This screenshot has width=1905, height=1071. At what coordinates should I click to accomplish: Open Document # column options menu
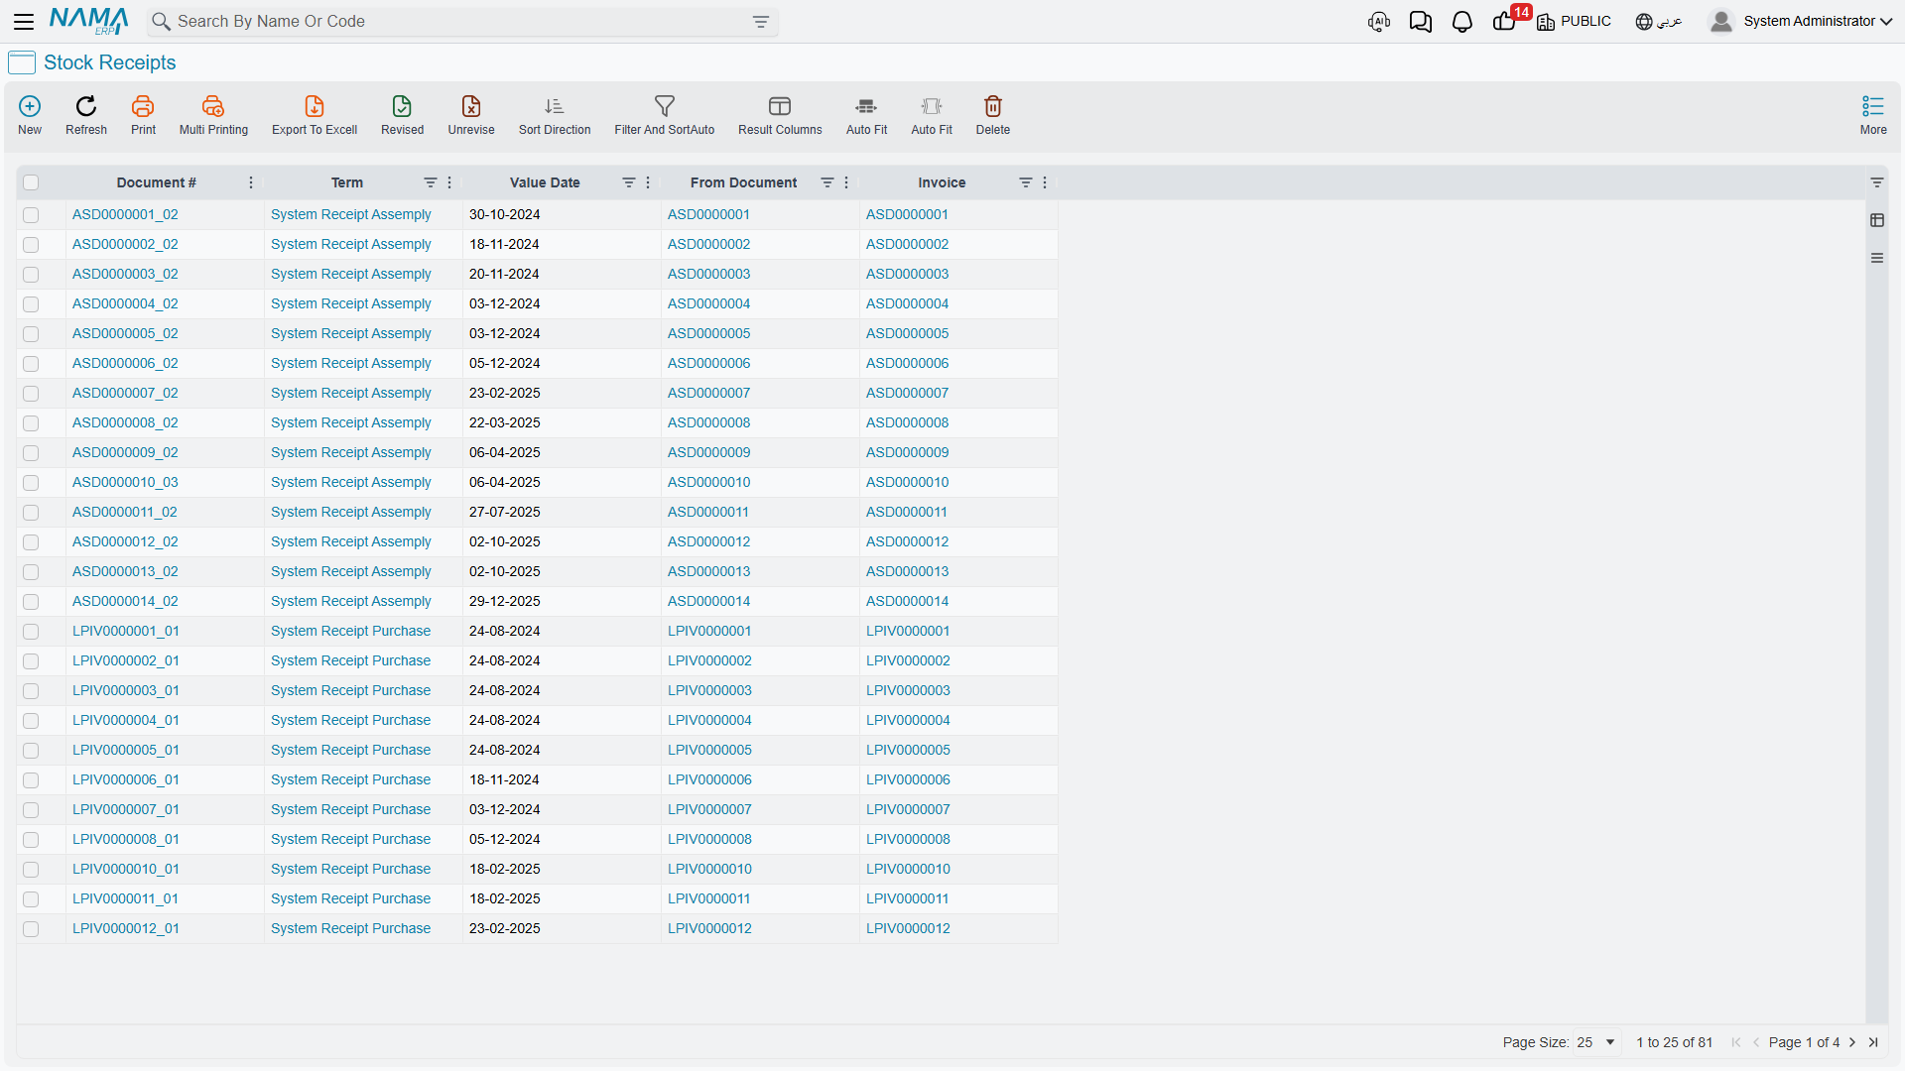251,182
